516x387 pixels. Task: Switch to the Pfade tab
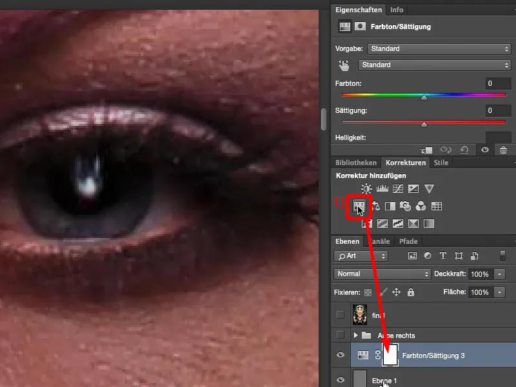click(x=408, y=241)
